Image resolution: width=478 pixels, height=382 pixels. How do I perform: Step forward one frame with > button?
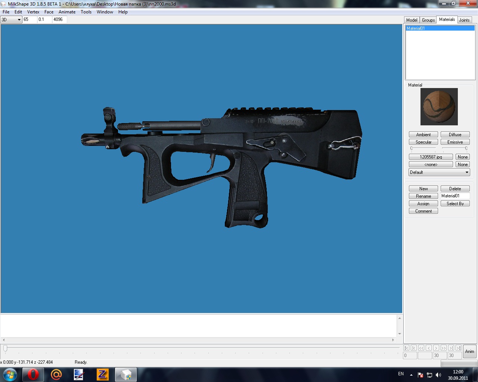(x=436, y=348)
